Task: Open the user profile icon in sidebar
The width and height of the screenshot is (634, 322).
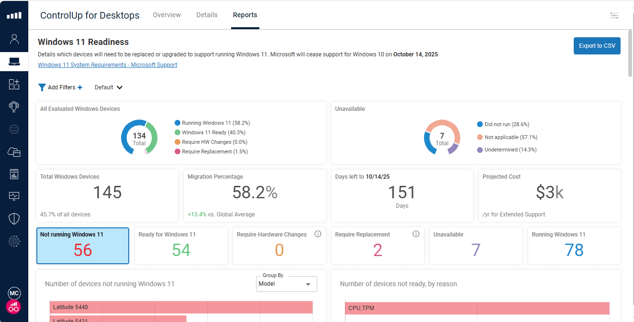Action: pyautogui.click(x=14, y=39)
